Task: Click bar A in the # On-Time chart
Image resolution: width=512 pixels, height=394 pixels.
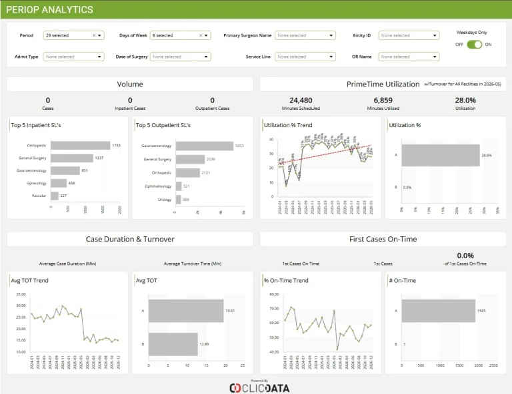Action: click(438, 311)
